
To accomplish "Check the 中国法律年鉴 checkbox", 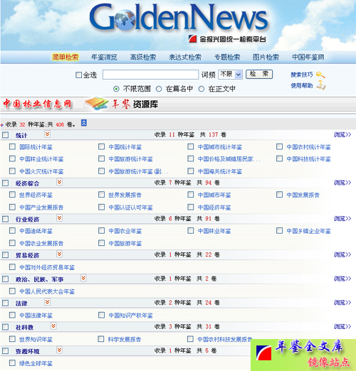I will (x=12, y=315).
